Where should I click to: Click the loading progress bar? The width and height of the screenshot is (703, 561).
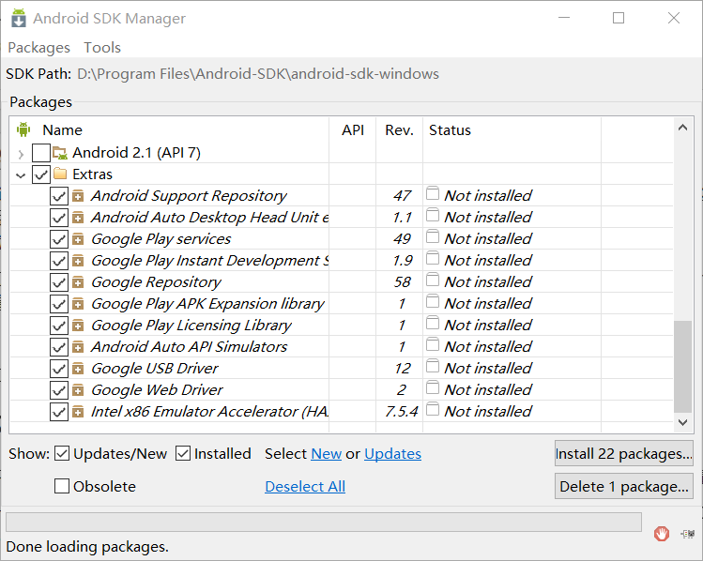[x=323, y=522]
